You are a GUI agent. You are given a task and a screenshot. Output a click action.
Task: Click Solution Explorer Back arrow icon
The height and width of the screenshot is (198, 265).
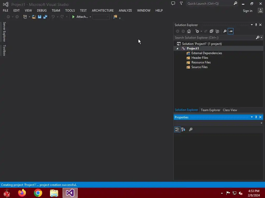(178, 31)
